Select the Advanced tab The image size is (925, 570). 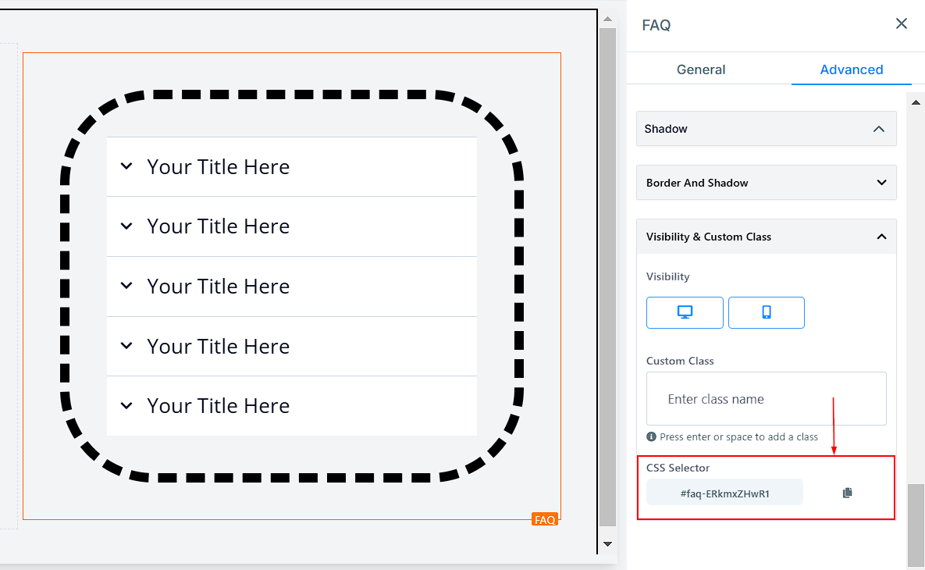[851, 69]
